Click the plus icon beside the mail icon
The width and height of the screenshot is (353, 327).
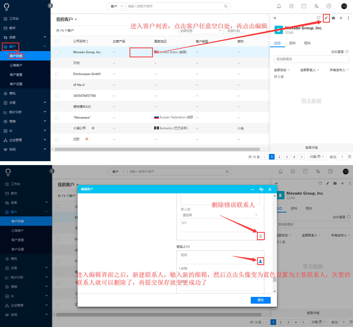click(341, 18)
